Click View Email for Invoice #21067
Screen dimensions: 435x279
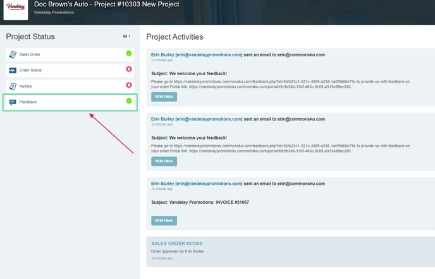164,220
